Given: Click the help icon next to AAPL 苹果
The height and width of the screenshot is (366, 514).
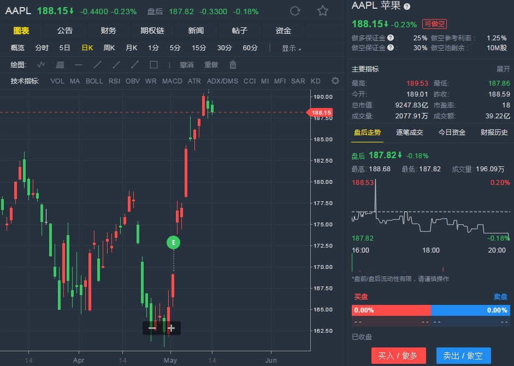Looking at the screenshot, I should coord(407,7).
